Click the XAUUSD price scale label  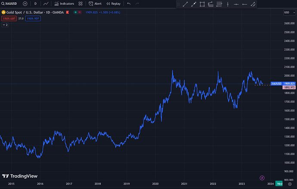[x=276, y=83]
